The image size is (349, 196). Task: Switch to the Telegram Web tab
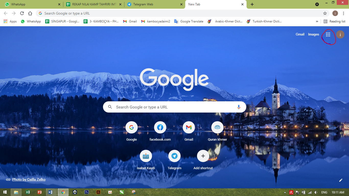(x=146, y=4)
